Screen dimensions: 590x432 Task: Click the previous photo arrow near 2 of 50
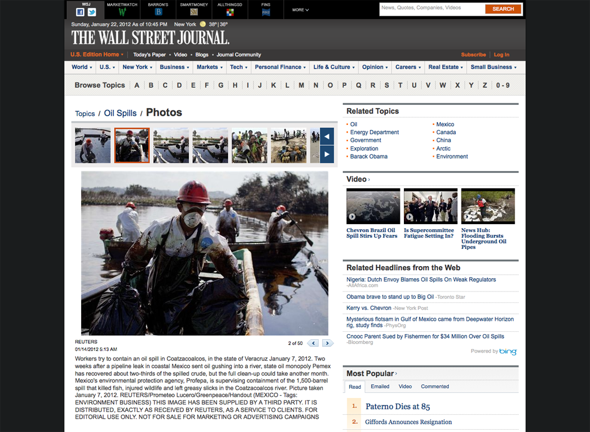313,343
